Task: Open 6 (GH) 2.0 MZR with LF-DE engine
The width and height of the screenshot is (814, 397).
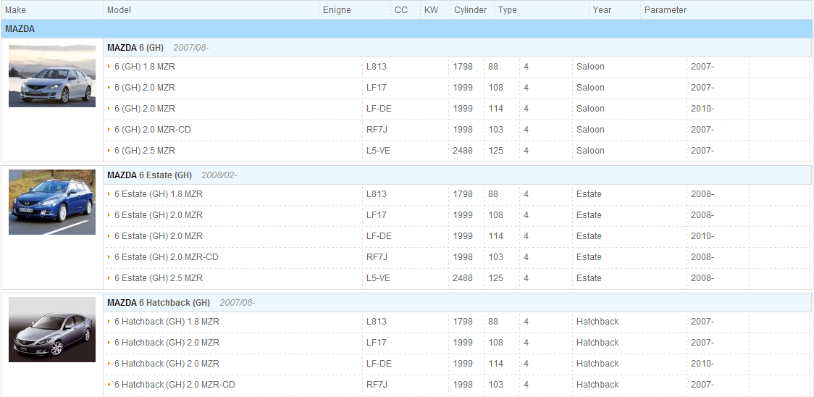Action: (x=145, y=109)
